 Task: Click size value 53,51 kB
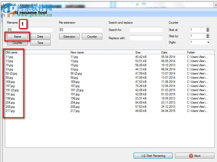(x=141, y=61)
